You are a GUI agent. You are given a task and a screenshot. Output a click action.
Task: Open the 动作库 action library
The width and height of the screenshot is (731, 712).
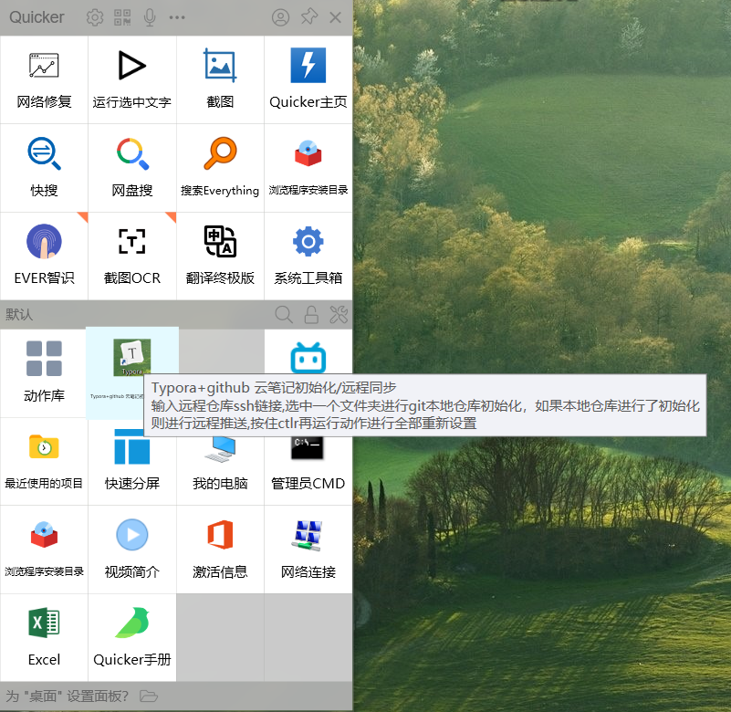[x=45, y=373]
